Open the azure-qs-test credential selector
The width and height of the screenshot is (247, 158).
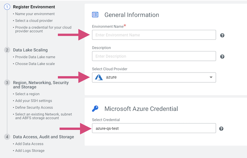tap(154, 129)
